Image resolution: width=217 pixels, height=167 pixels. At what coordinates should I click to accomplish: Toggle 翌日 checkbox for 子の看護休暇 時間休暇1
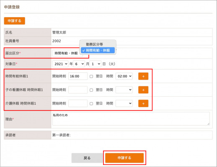[x=91, y=90]
